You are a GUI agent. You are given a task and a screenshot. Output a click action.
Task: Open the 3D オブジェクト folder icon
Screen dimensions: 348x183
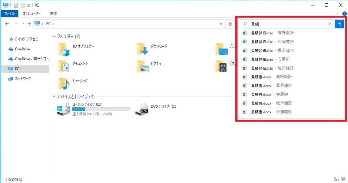(64, 49)
